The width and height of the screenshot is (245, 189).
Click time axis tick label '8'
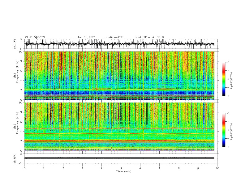click(x=179, y=168)
